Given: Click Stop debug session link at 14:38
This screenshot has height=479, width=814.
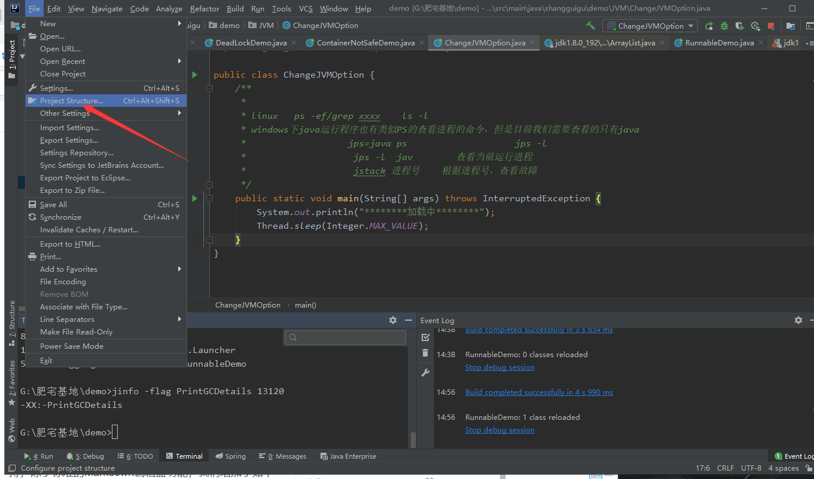Looking at the screenshot, I should [500, 367].
